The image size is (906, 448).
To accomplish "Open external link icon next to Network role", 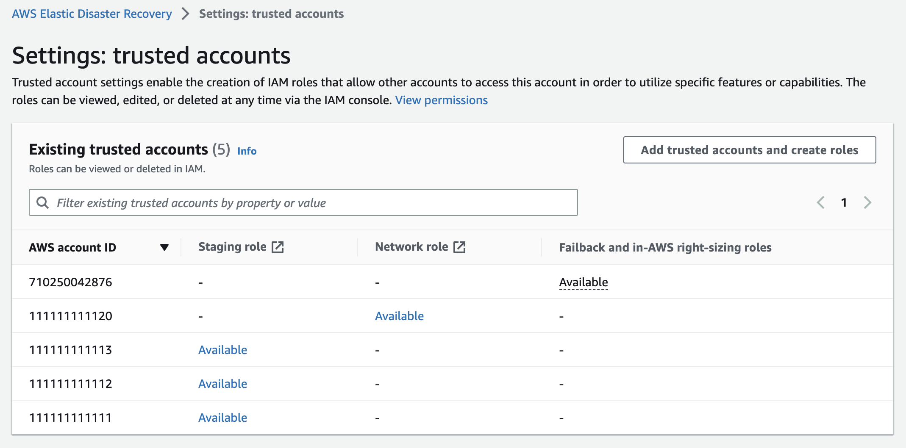I will pyautogui.click(x=459, y=247).
